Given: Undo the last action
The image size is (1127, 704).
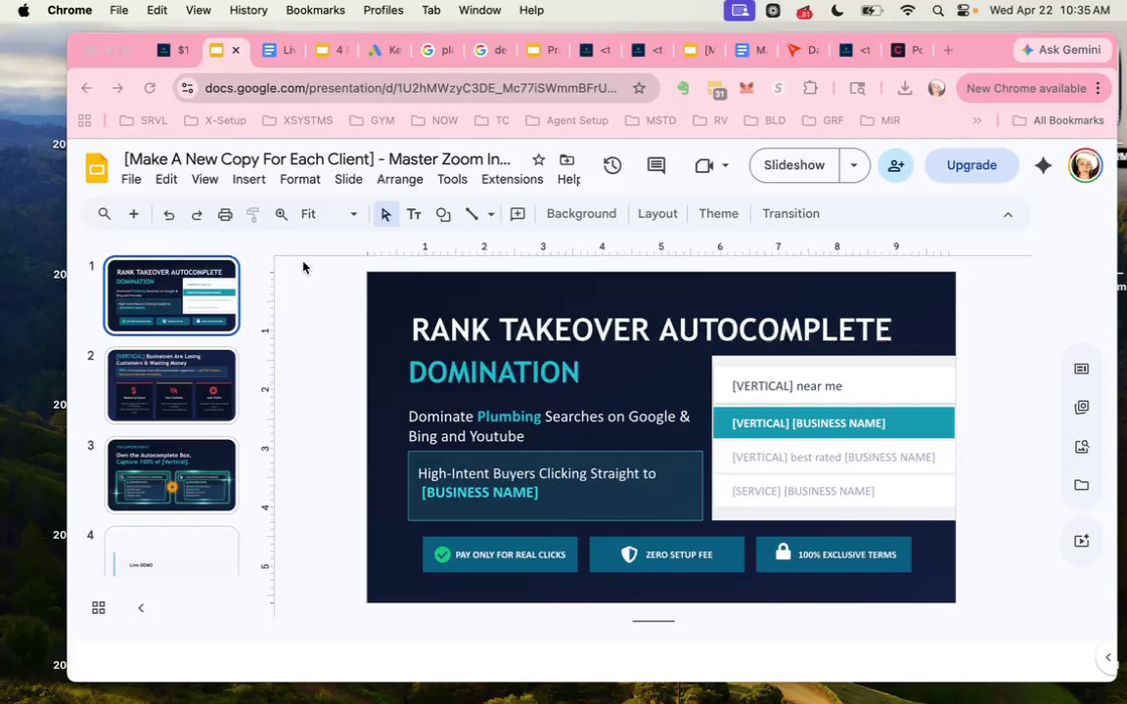Looking at the screenshot, I should [x=169, y=214].
